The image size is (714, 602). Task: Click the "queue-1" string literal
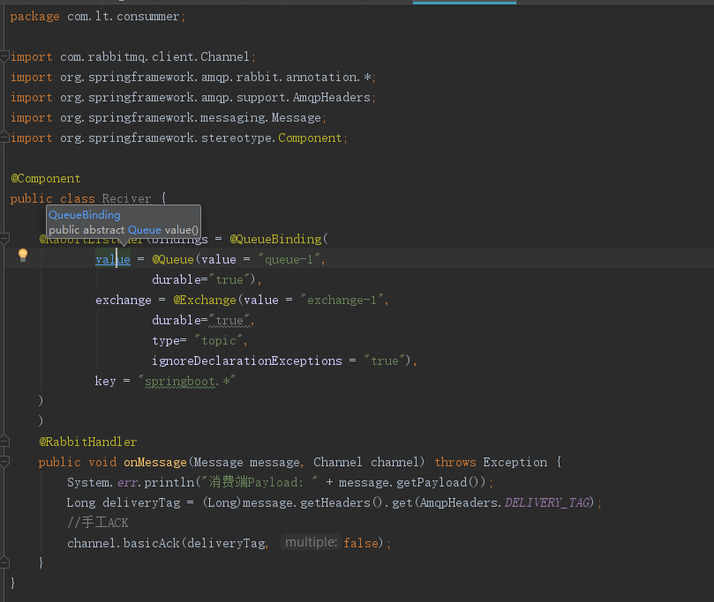point(291,259)
